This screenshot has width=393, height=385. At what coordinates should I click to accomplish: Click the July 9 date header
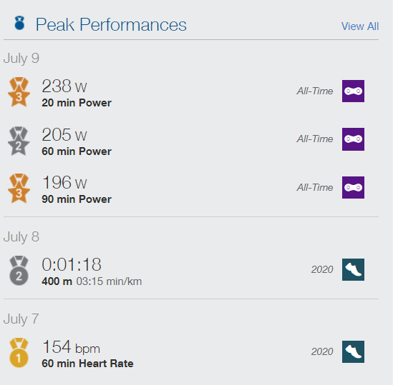tap(21, 59)
